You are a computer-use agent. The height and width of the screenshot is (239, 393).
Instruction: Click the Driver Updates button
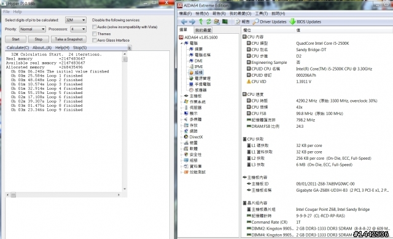[x=270, y=22]
